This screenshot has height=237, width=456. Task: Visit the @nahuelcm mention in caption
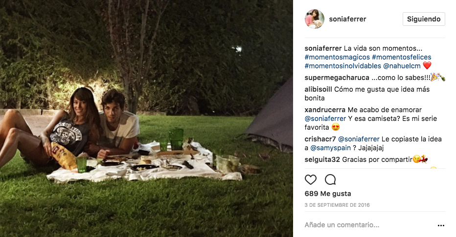tap(402, 66)
